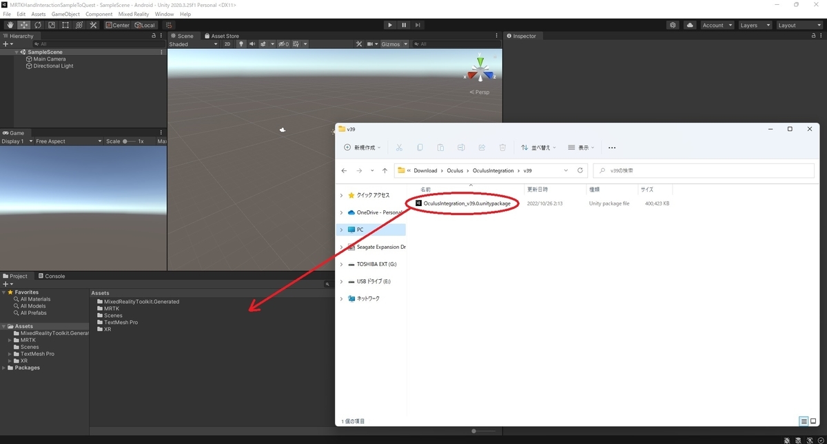Viewport: 827px width, 444px height.
Task: Open the Layers dropdown
Action: (x=754, y=25)
